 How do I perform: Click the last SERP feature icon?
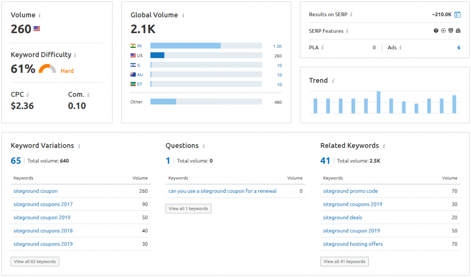pos(458,31)
